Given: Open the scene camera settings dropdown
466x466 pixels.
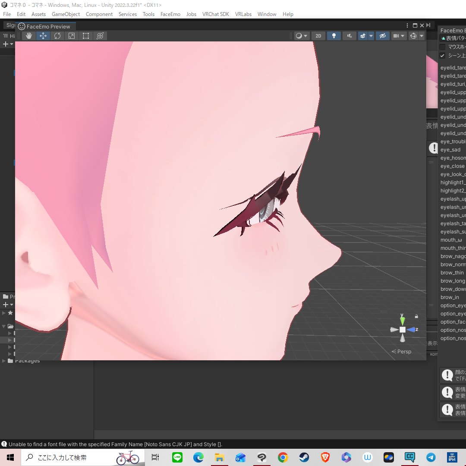Looking at the screenshot, I should click(x=399, y=36).
